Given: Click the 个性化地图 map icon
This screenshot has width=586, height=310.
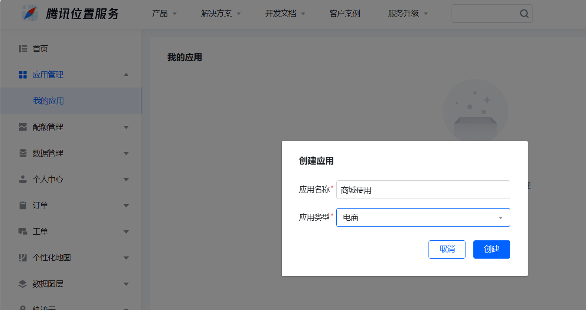Looking at the screenshot, I should (x=23, y=258).
